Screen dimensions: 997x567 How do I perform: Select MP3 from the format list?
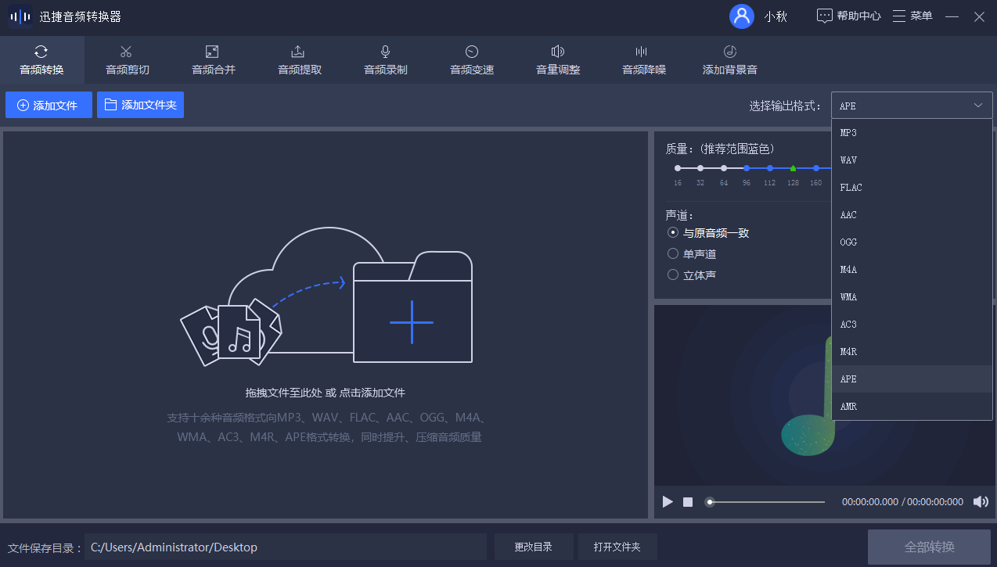pos(912,133)
